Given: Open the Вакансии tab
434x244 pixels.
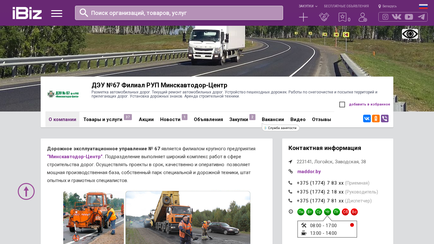Looking at the screenshot, I should click(273, 119).
